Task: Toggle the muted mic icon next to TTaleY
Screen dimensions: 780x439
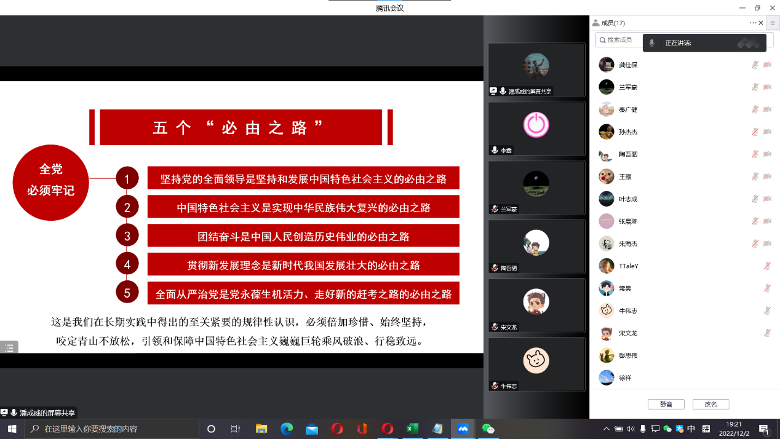Action: (x=767, y=266)
